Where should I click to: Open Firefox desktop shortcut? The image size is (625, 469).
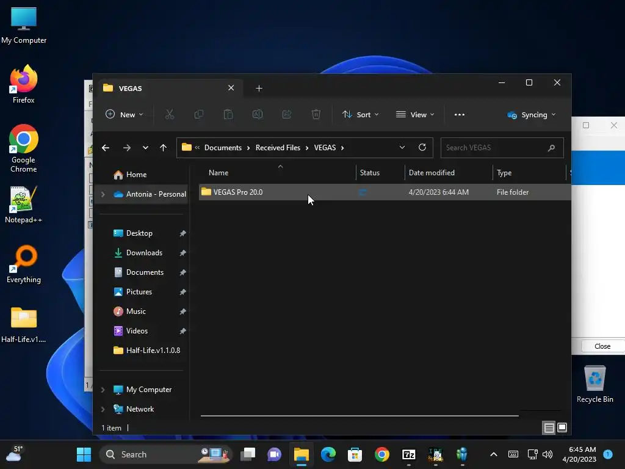click(24, 84)
